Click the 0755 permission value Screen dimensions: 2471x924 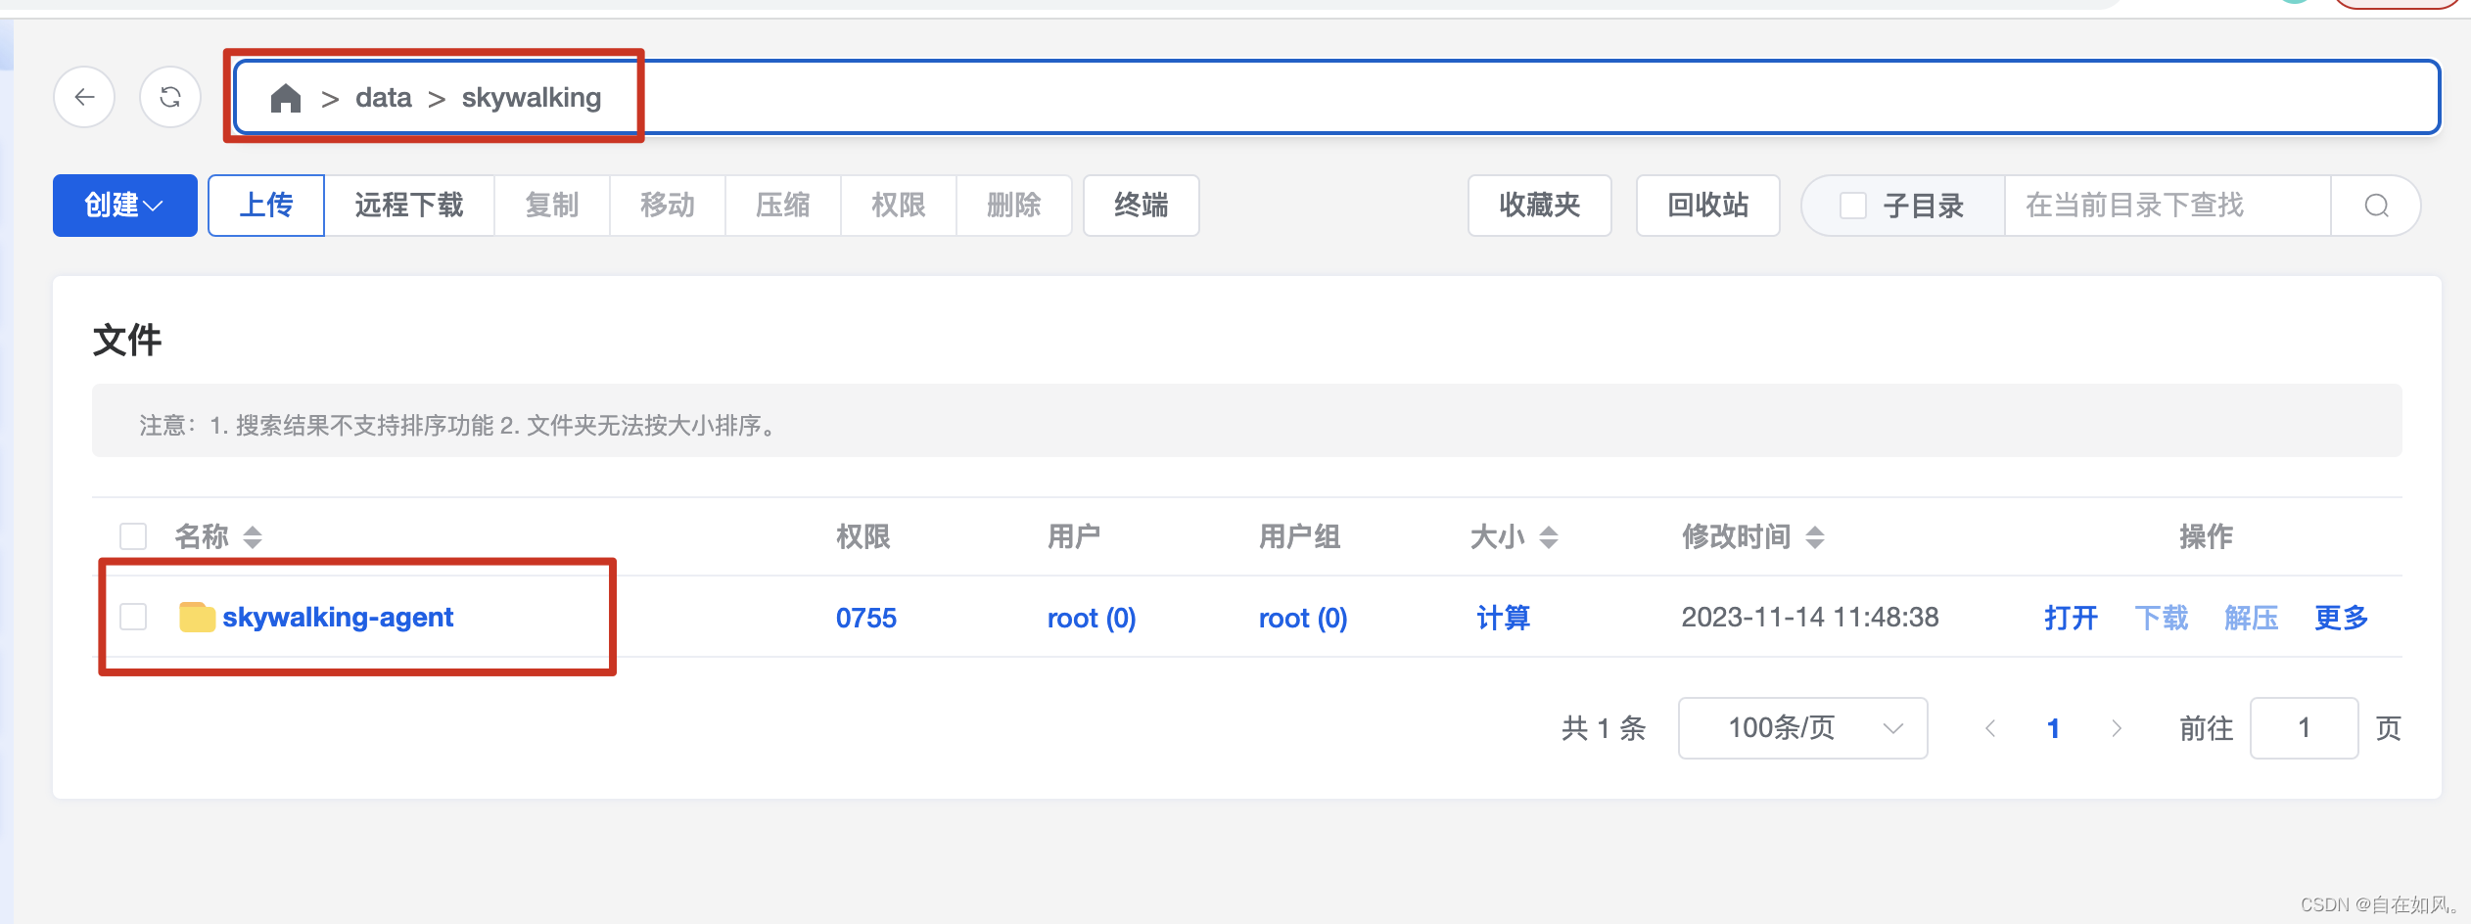click(x=866, y=618)
